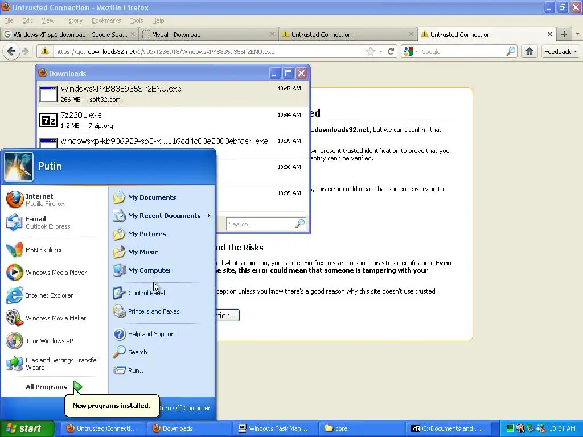
Task: Open Internet Explorer from Start menu
Action: 55,295
